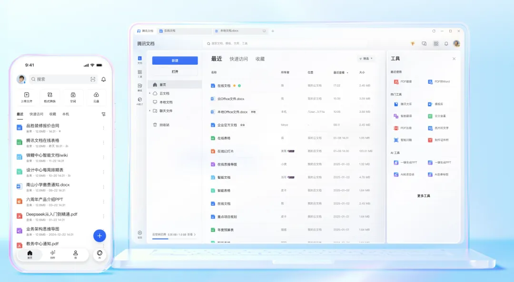Open more menu for 六周年产品介绍PPT on the phone

click(x=104, y=202)
